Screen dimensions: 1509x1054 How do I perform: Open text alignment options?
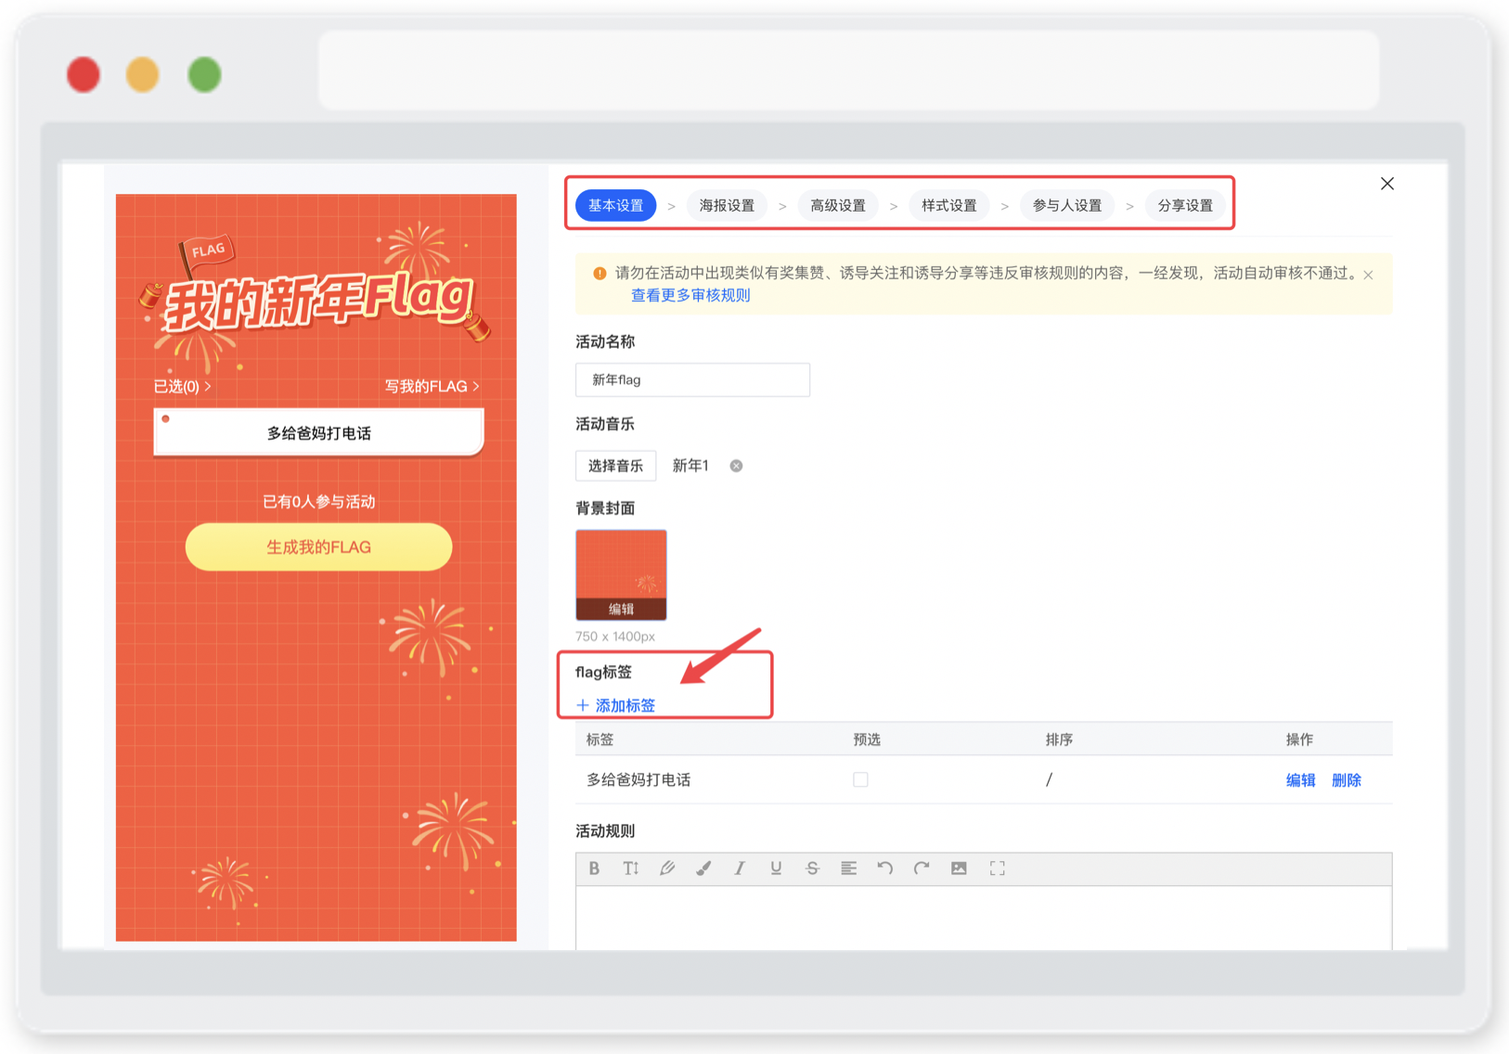click(x=848, y=868)
